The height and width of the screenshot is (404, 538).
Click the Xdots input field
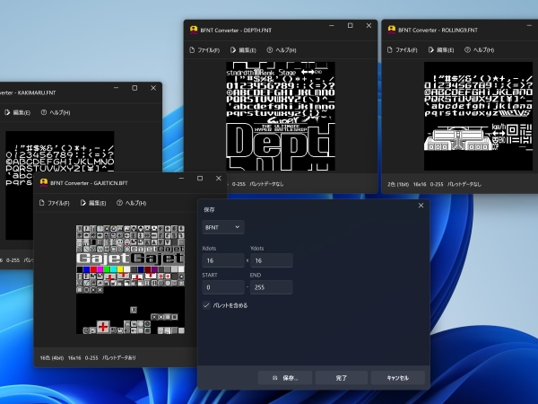223,260
